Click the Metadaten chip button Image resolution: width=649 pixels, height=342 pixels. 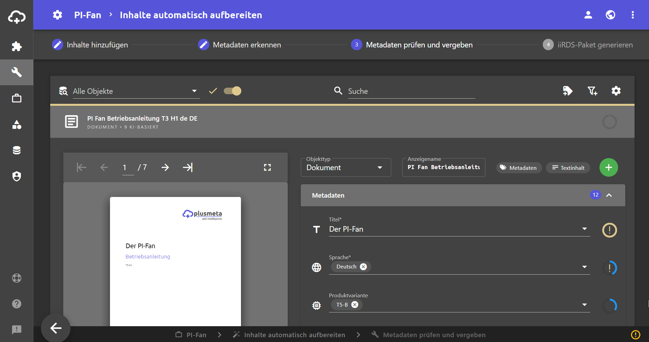point(519,168)
